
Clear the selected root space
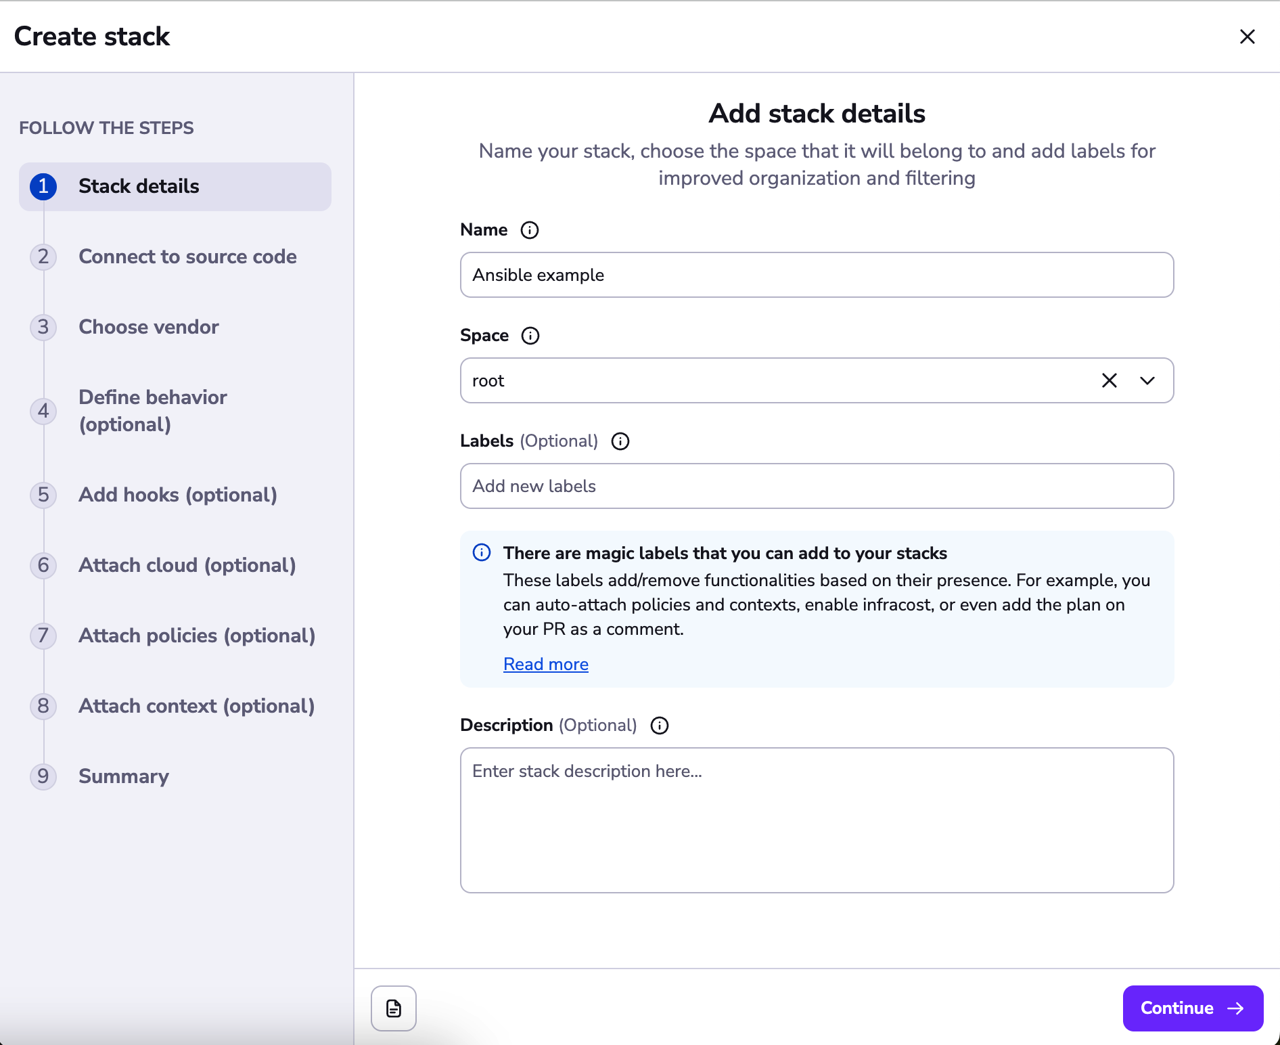pyautogui.click(x=1109, y=380)
